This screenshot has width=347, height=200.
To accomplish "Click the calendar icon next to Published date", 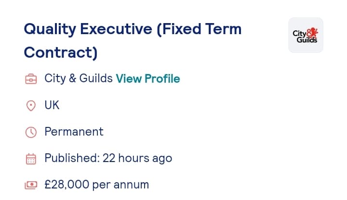I will (31, 159).
